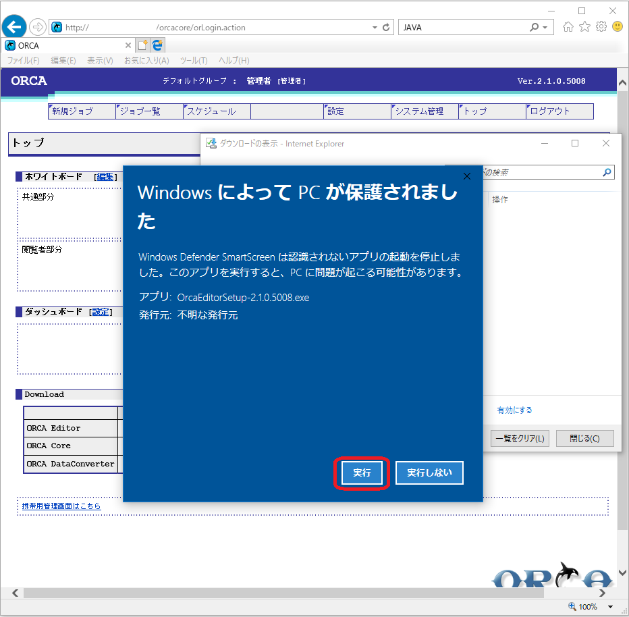
Task: Open the 編集(E) menu
Action: click(x=63, y=61)
